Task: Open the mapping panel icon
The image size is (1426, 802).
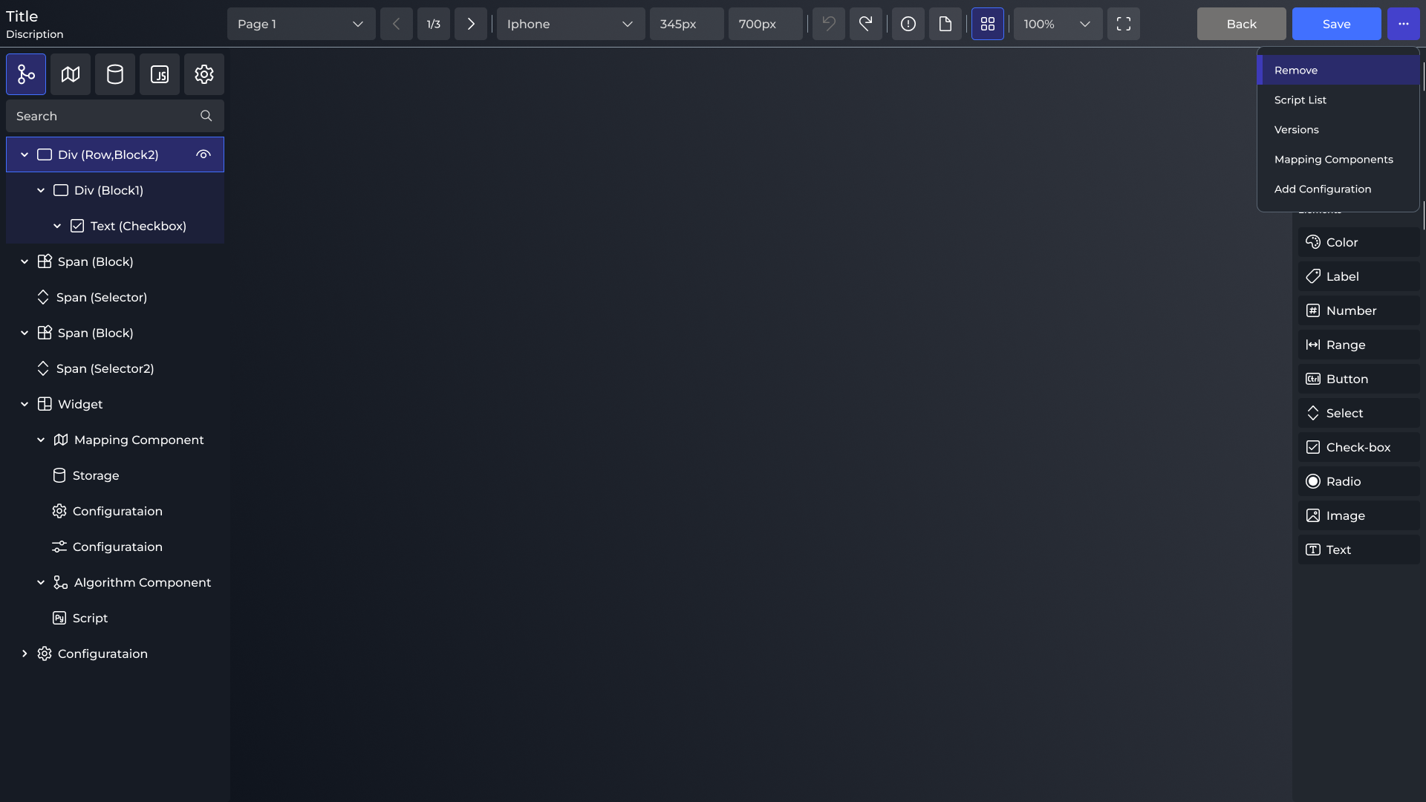Action: coord(71,74)
